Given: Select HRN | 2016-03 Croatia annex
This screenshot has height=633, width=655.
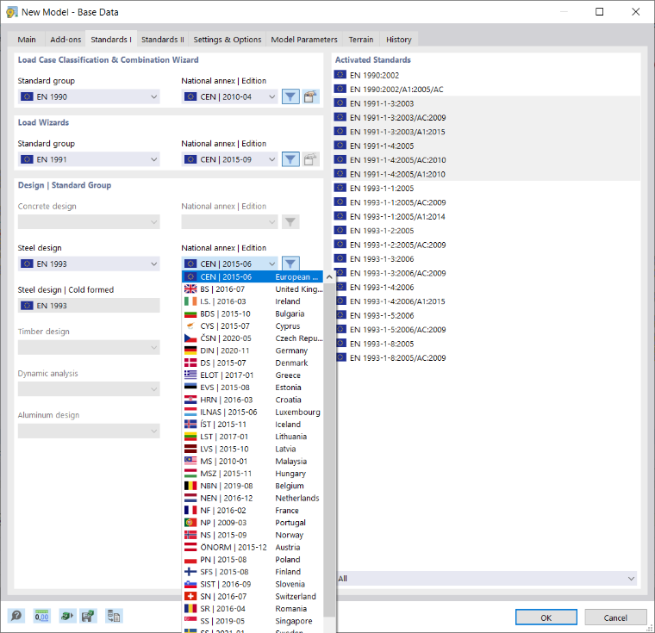Looking at the screenshot, I should [x=253, y=400].
